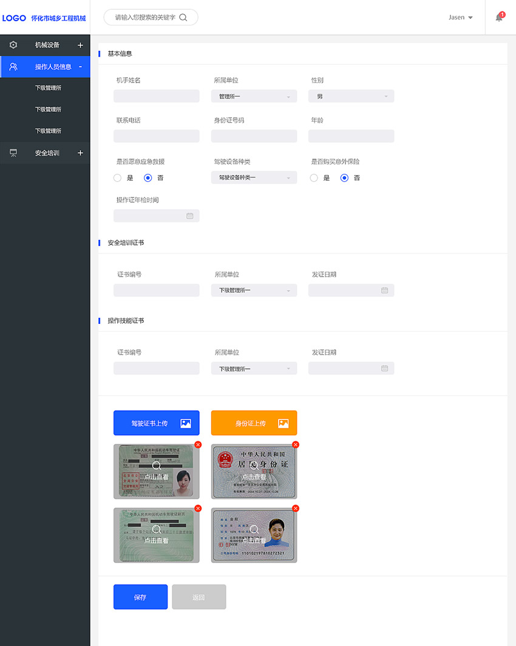Select the first 下级管理所 submenu item
The width and height of the screenshot is (516, 646).
tap(48, 88)
